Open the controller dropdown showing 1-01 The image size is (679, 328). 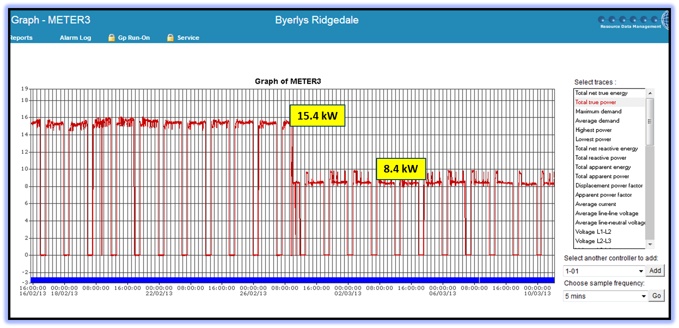[x=604, y=271]
